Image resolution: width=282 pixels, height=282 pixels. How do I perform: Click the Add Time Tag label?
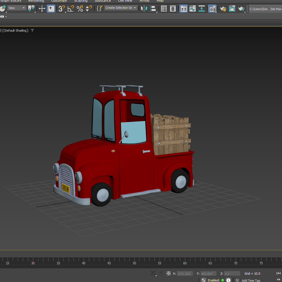[251, 280]
